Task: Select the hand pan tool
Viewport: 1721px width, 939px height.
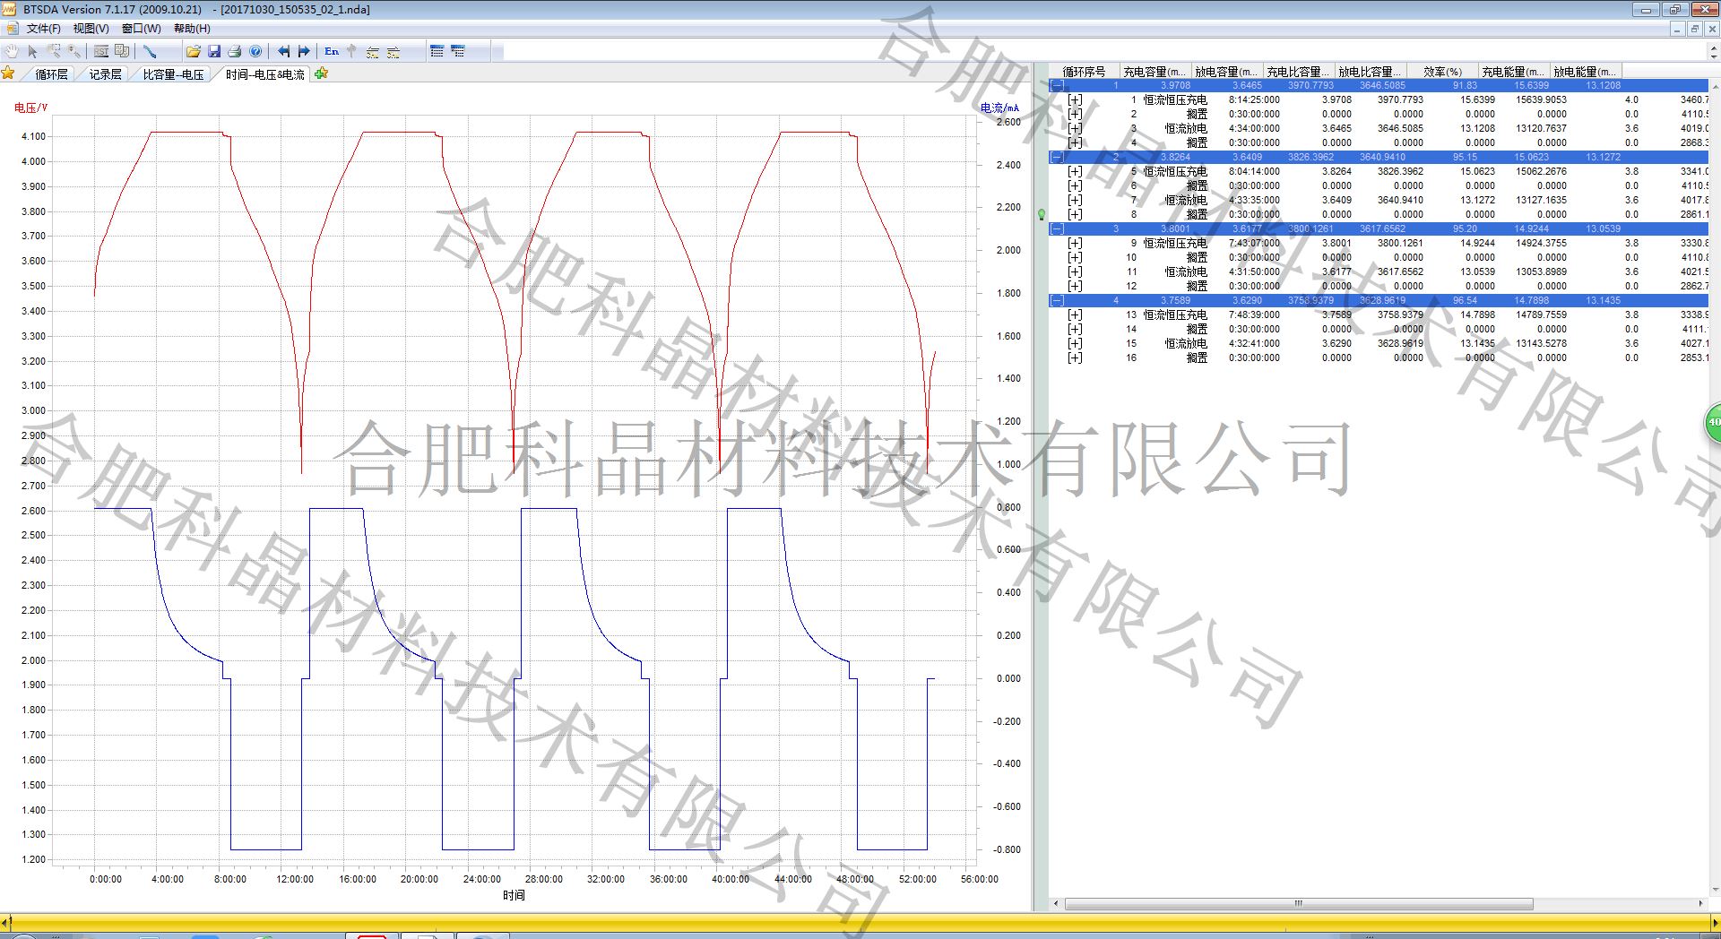Action: tap(12, 52)
